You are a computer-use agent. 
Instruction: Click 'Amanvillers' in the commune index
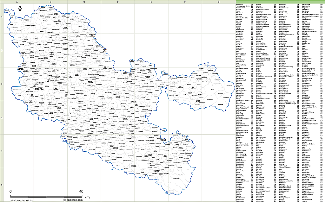[x=240, y=29]
